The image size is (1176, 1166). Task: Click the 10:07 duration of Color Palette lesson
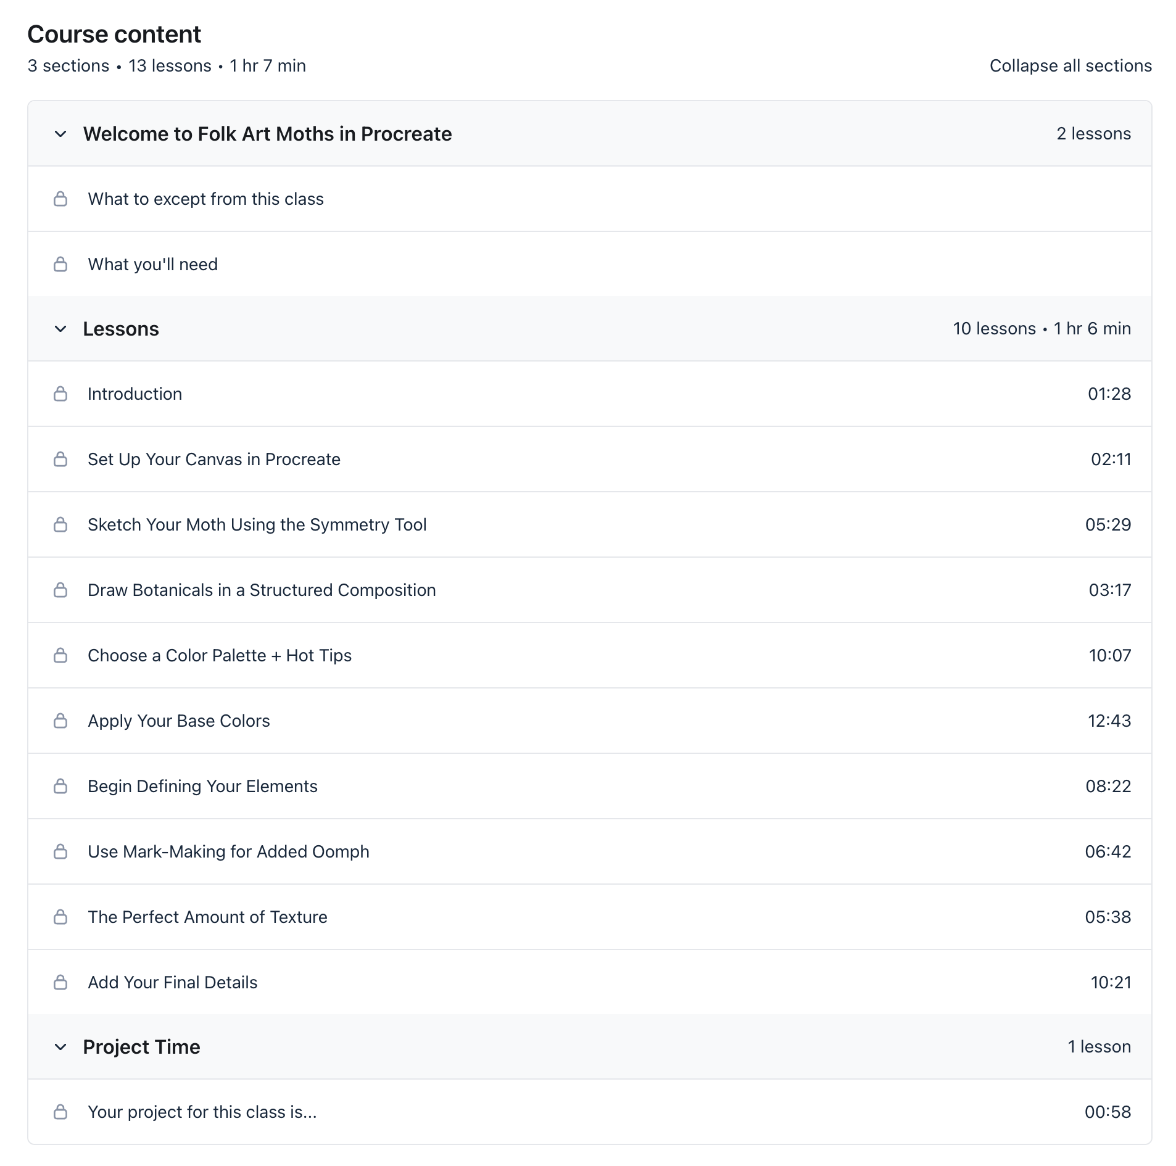tap(1109, 655)
